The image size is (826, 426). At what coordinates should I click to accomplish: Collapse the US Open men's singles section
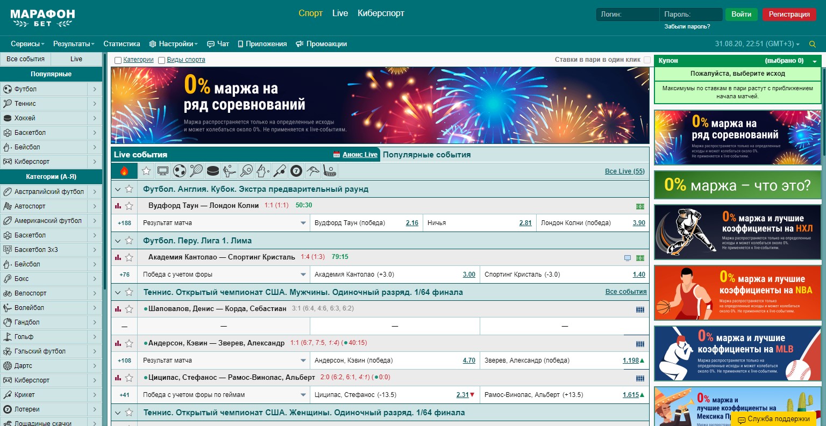point(118,292)
